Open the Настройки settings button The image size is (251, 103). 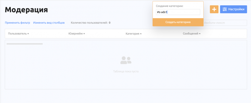tap(233, 9)
